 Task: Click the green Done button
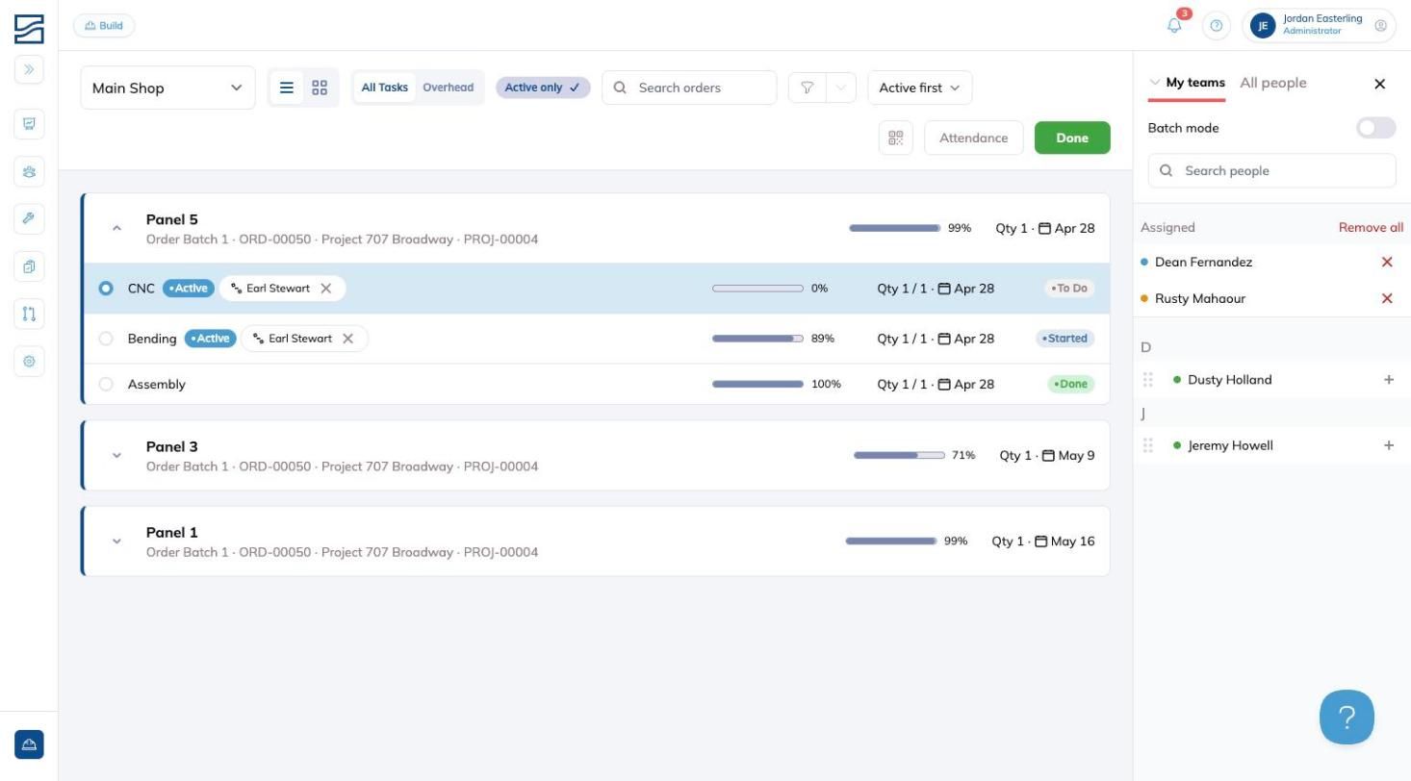1072,138
